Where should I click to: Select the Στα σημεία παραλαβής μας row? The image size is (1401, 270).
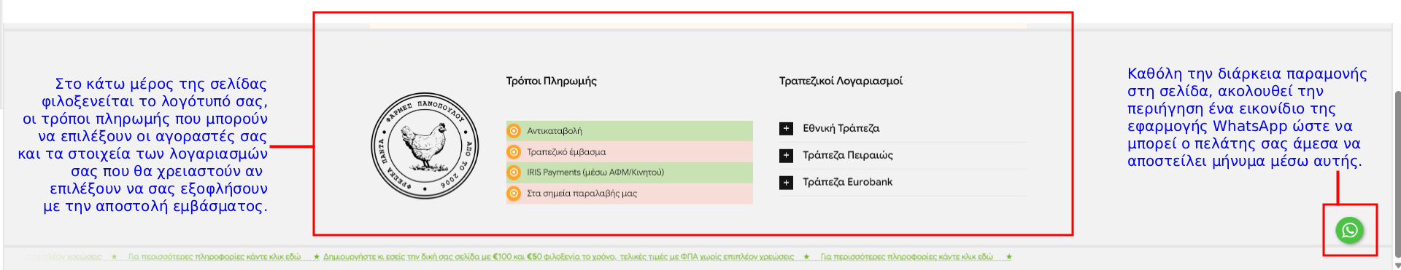[x=629, y=194]
